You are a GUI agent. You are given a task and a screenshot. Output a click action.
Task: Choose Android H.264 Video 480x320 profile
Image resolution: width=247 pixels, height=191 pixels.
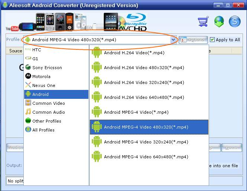(149, 68)
